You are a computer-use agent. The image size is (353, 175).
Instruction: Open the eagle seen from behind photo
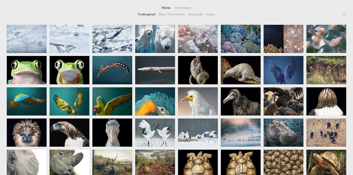point(326,101)
